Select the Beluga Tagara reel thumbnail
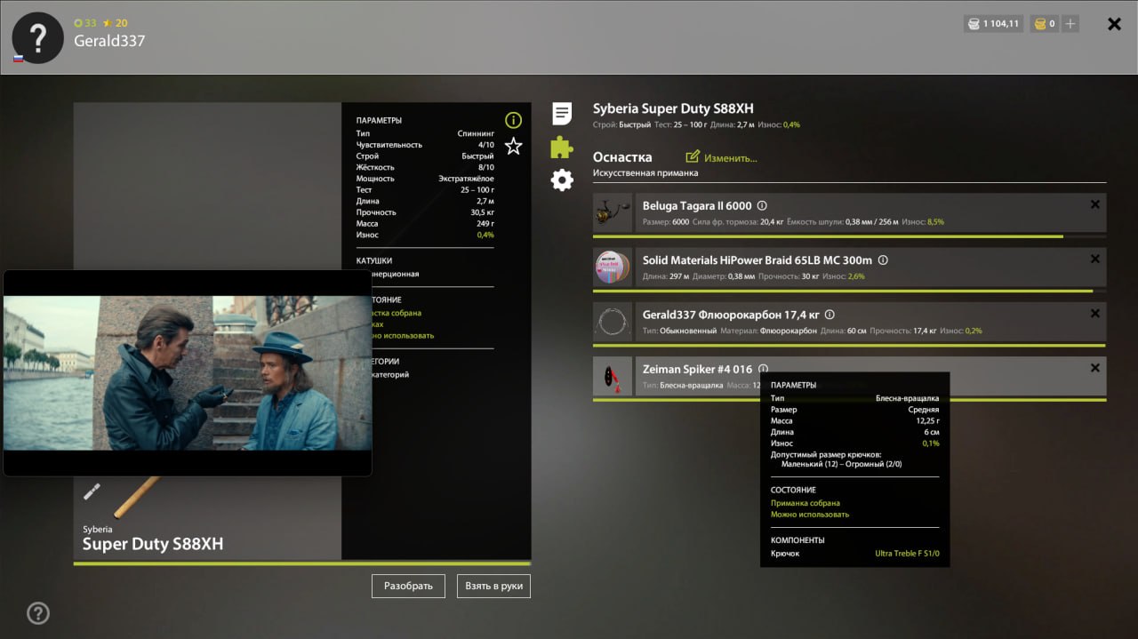Screen dimensions: 1138x639 pyautogui.click(x=613, y=213)
